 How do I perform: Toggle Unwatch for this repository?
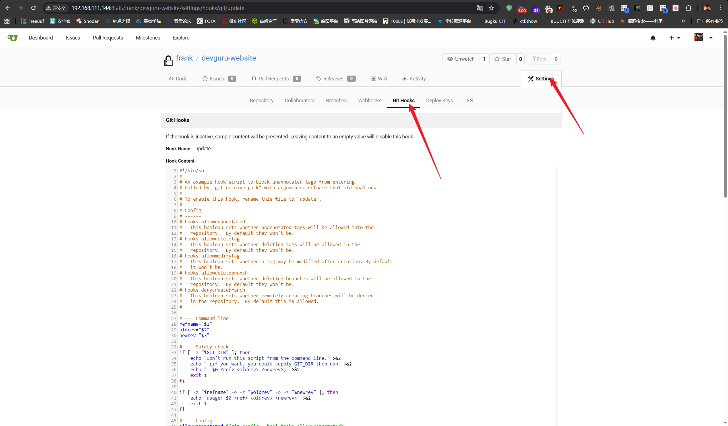pos(461,59)
